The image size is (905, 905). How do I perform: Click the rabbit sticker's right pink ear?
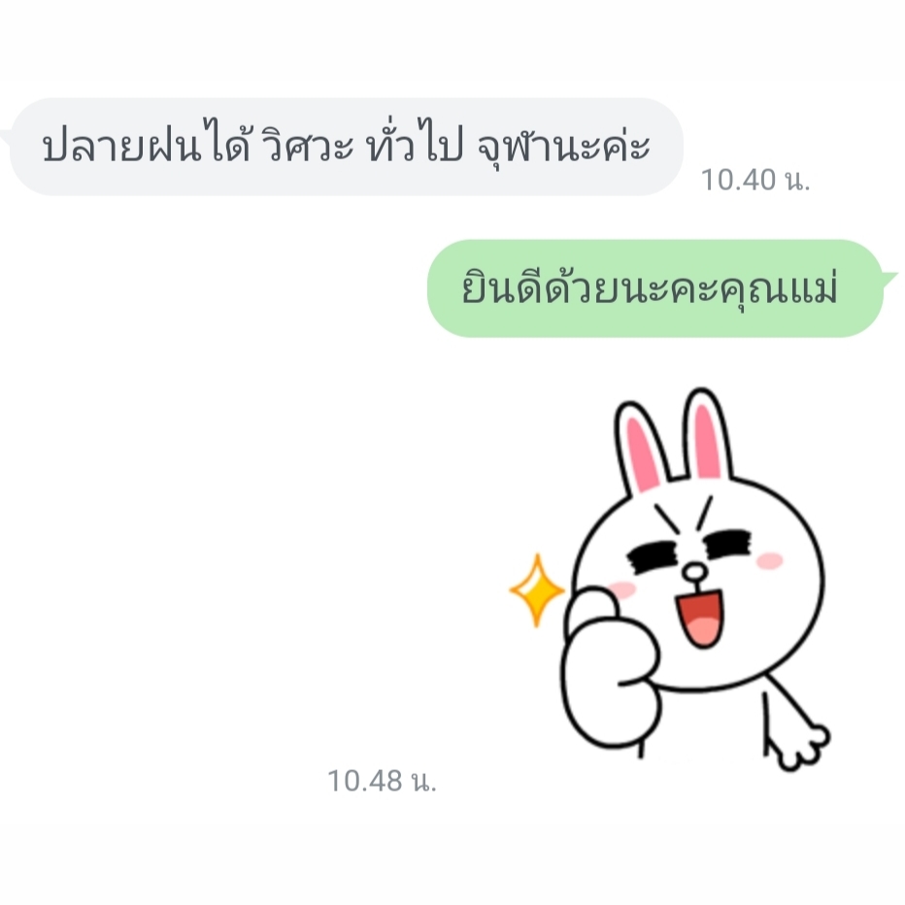tap(709, 436)
